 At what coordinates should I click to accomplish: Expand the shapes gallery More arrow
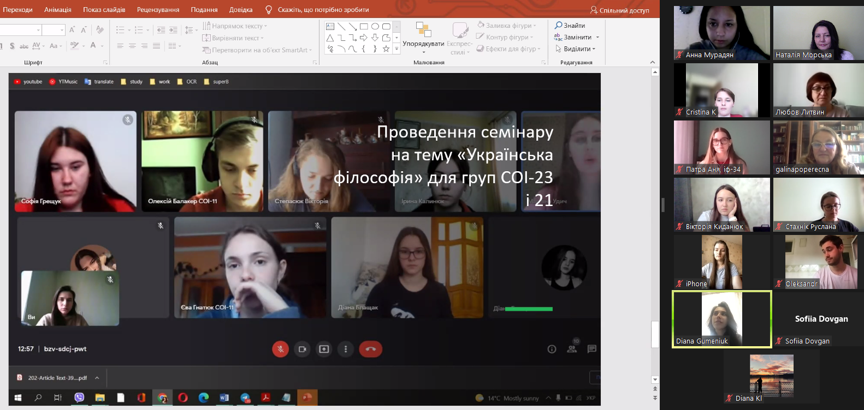pyautogui.click(x=397, y=49)
